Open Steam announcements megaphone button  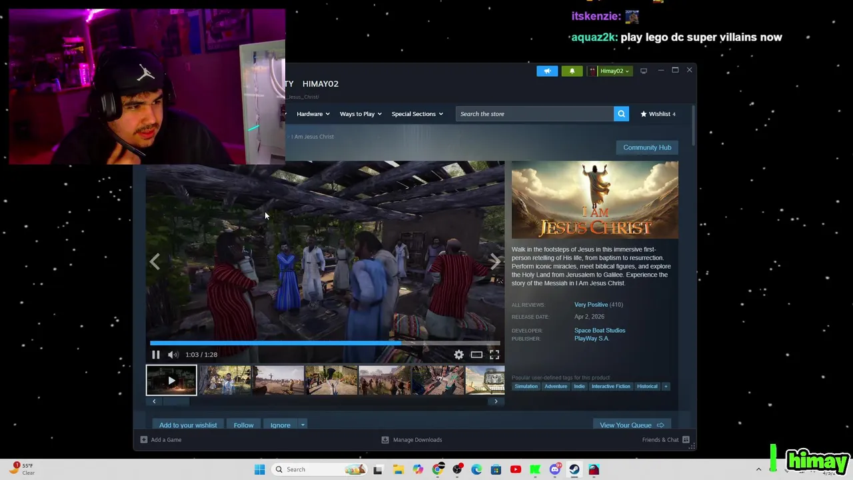click(x=547, y=71)
